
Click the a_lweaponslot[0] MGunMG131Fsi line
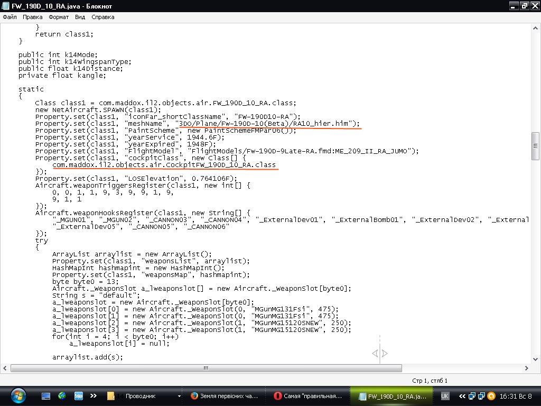(x=195, y=309)
